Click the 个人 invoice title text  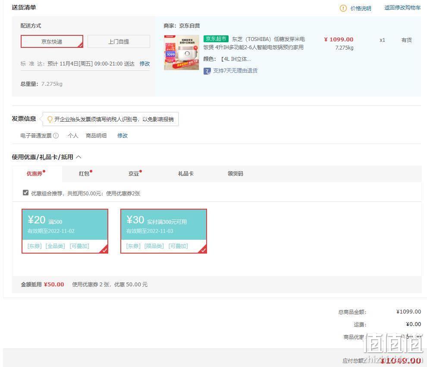pyautogui.click(x=73, y=135)
